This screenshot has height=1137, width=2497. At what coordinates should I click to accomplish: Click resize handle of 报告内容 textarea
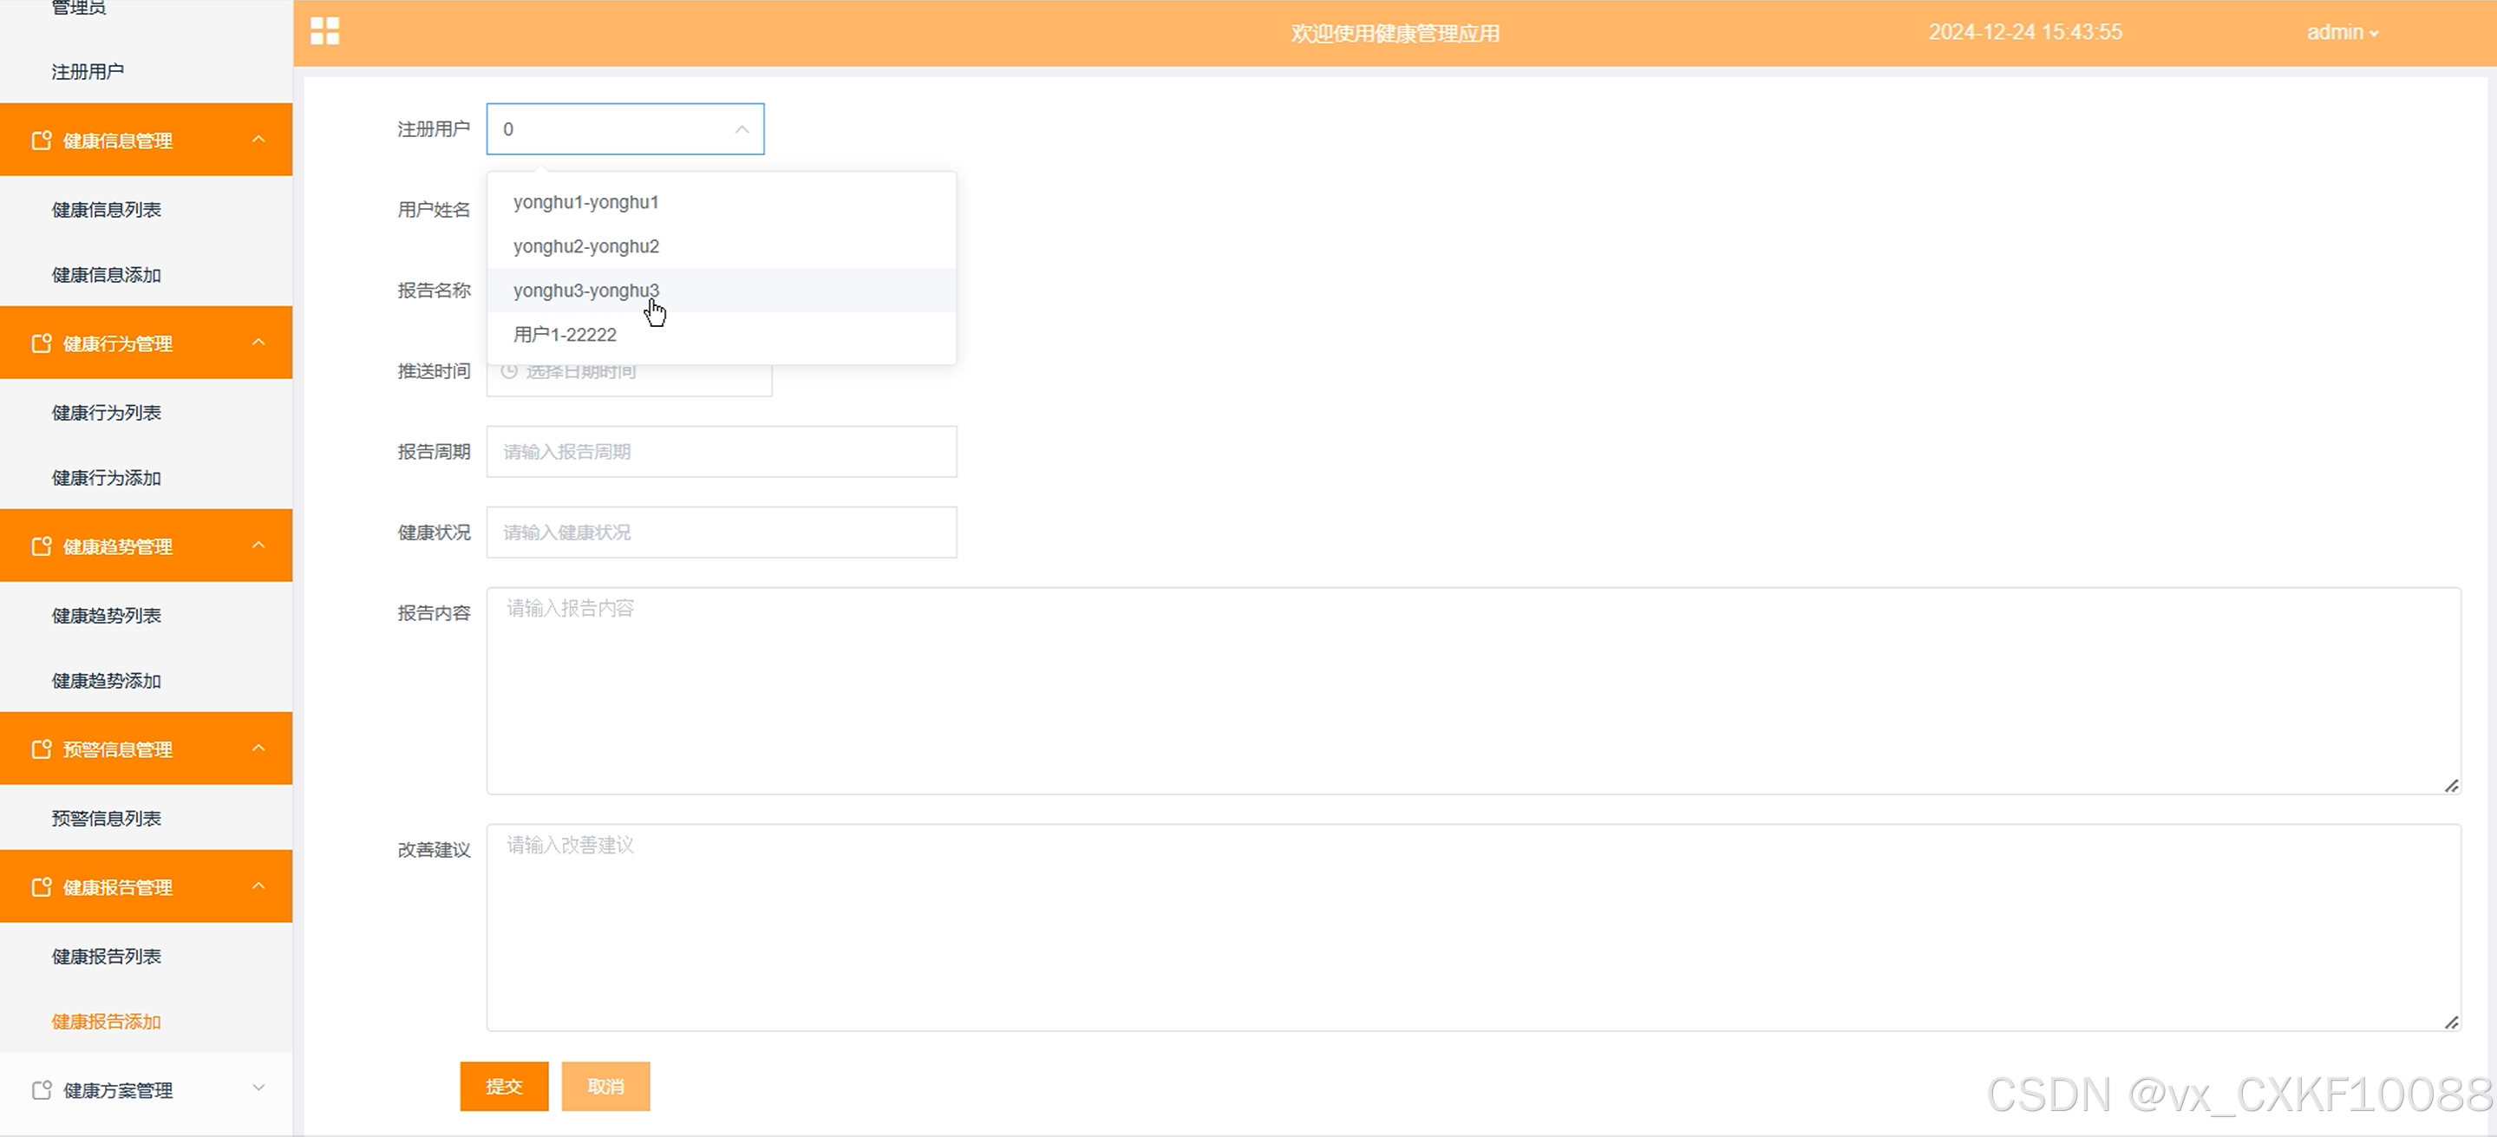(x=2451, y=785)
